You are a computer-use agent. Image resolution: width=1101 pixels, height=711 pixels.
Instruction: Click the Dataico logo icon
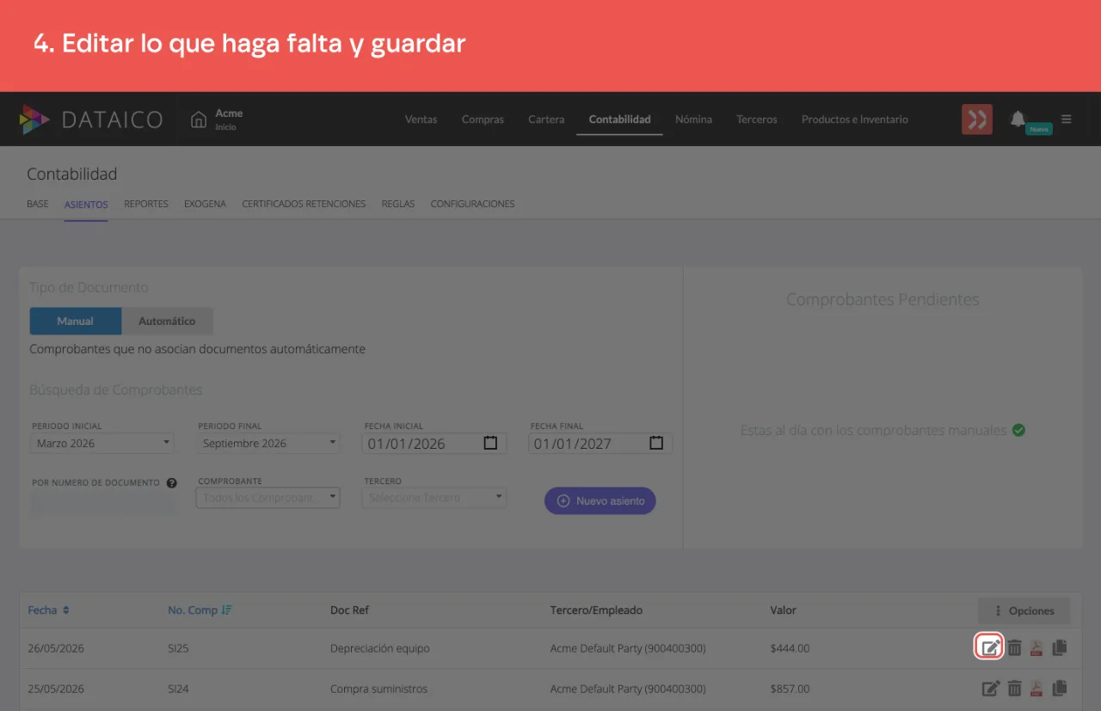[x=34, y=120]
